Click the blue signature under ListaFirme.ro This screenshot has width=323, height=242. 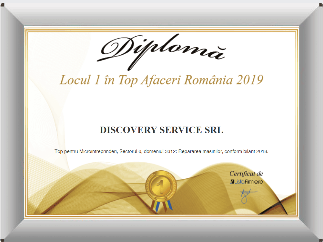click(x=248, y=196)
